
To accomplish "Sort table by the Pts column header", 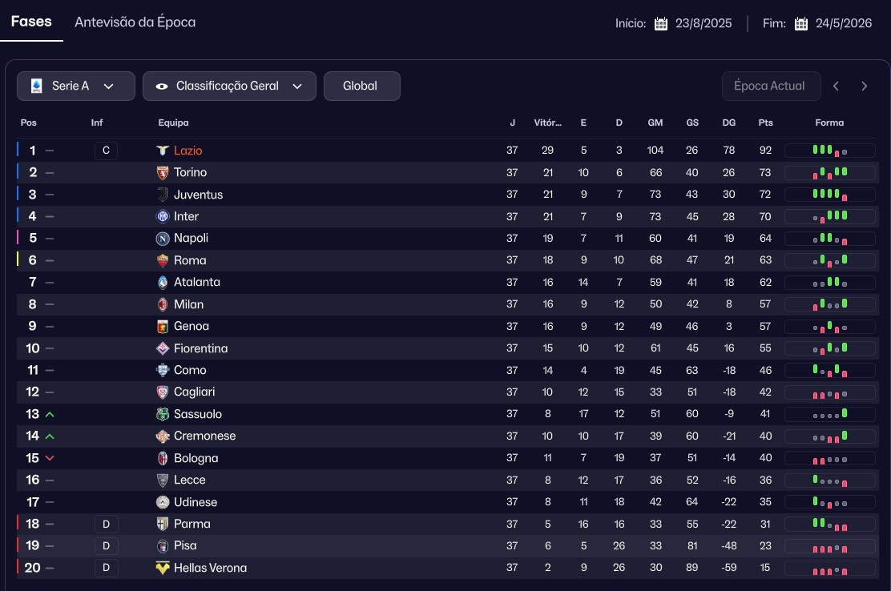I will point(765,123).
